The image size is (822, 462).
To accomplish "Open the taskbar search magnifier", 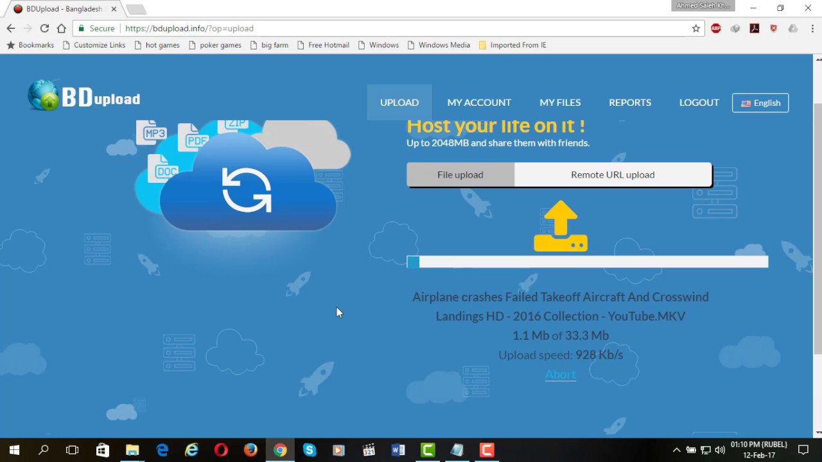I will (44, 450).
